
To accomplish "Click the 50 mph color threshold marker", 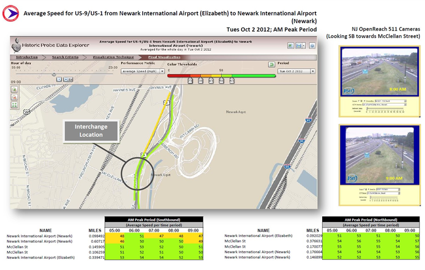I will (x=221, y=80).
